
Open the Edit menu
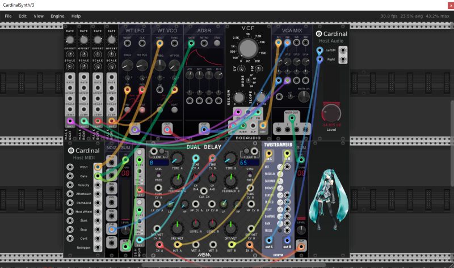pos(23,16)
